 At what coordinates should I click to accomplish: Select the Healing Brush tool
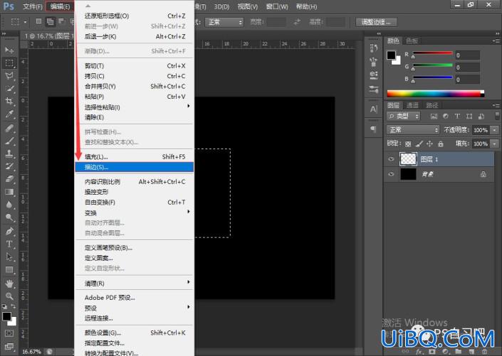point(9,128)
